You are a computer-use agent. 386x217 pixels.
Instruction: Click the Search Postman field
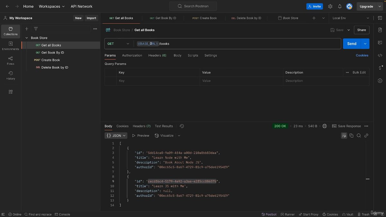(193, 6)
